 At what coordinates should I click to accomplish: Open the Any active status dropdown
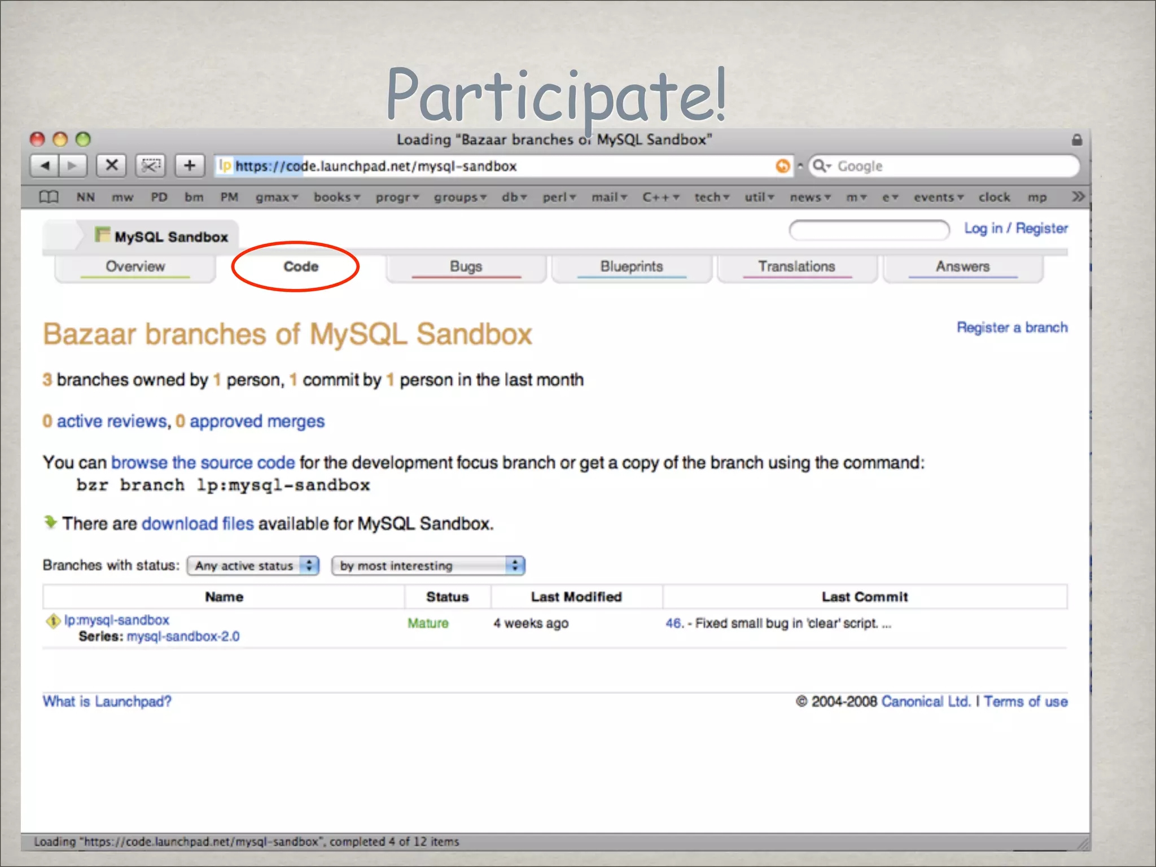(253, 566)
